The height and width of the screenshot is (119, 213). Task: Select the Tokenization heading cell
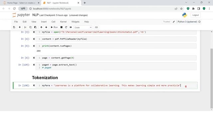coord(45,78)
